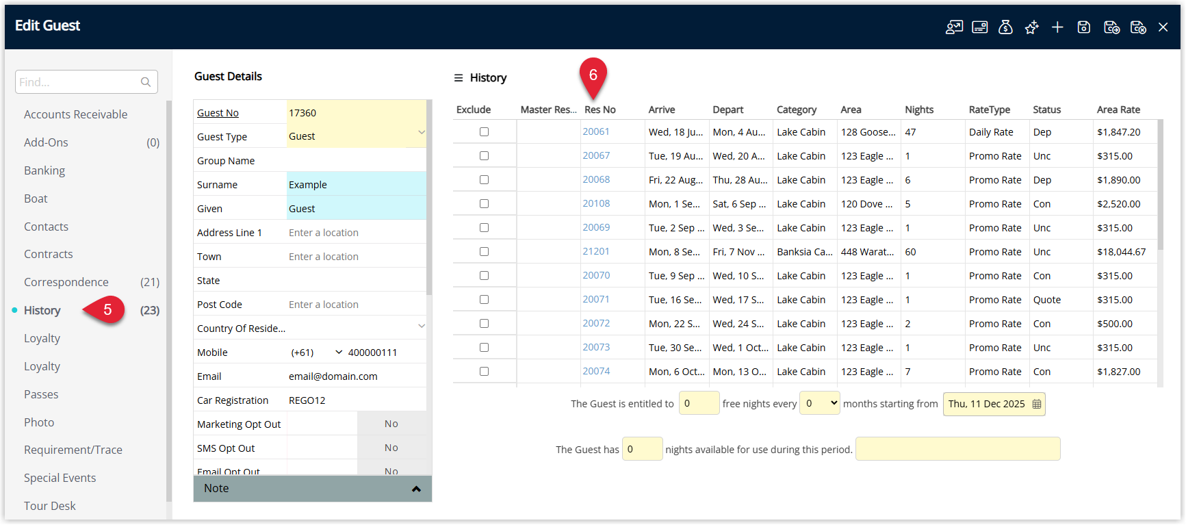Toggle Marketing Opt Out No value
Image resolution: width=1186 pixels, height=525 pixels.
[x=391, y=424]
